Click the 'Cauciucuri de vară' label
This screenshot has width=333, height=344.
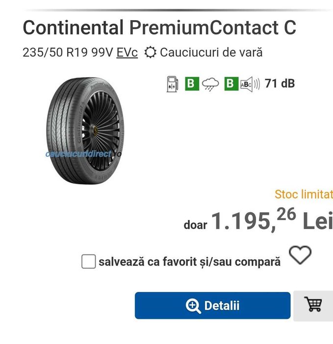tap(211, 53)
